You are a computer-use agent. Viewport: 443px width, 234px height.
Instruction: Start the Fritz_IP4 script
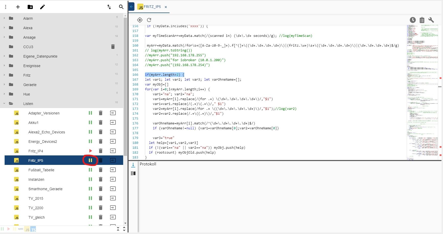[90, 151]
